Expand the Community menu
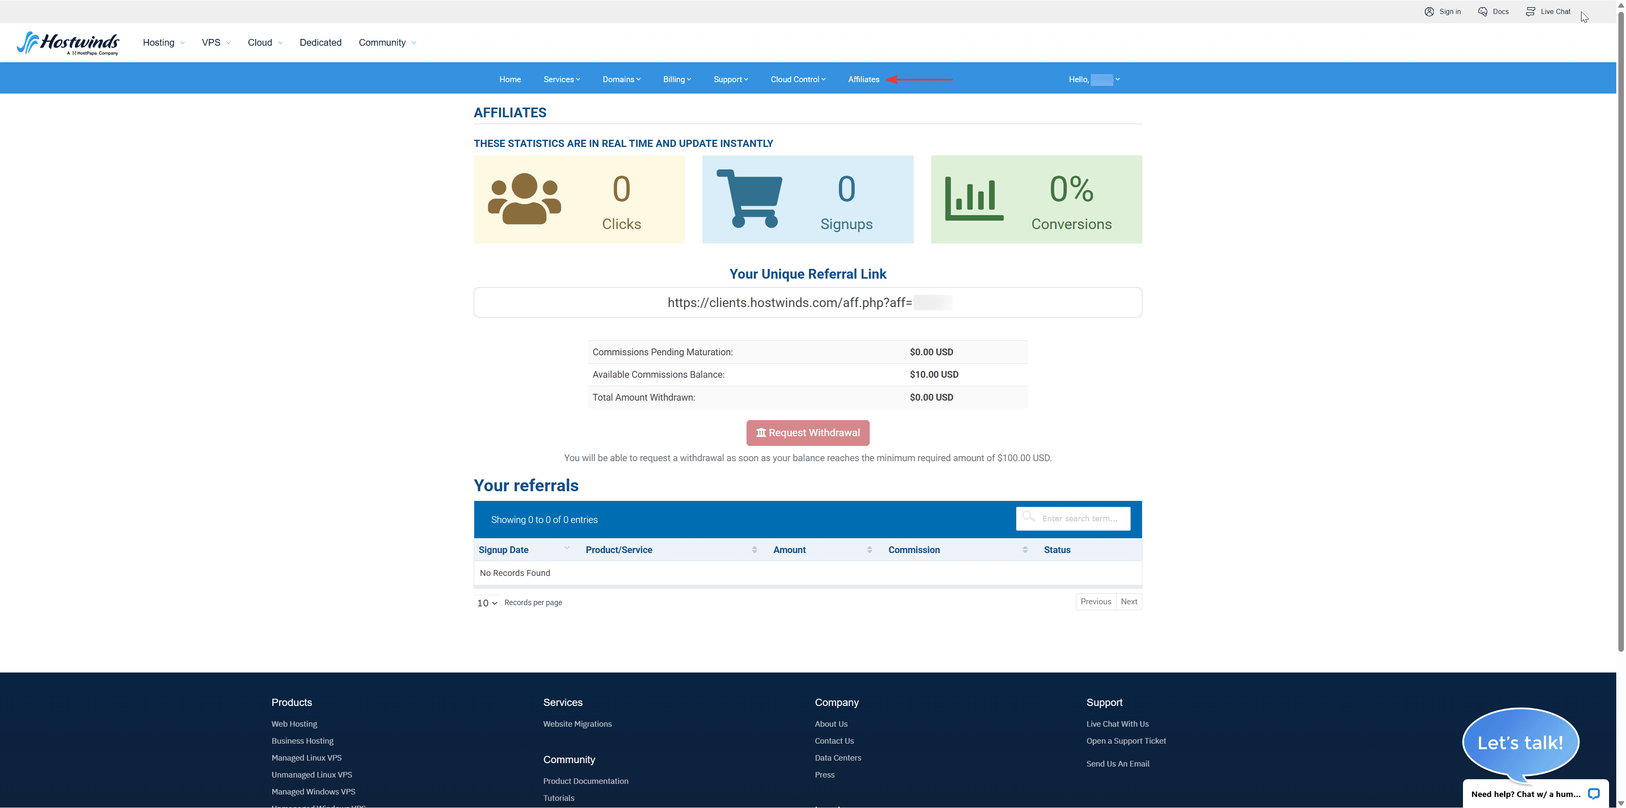 point(387,42)
